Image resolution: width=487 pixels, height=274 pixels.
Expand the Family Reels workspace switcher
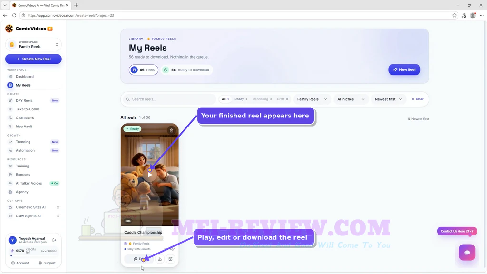(x=33, y=44)
